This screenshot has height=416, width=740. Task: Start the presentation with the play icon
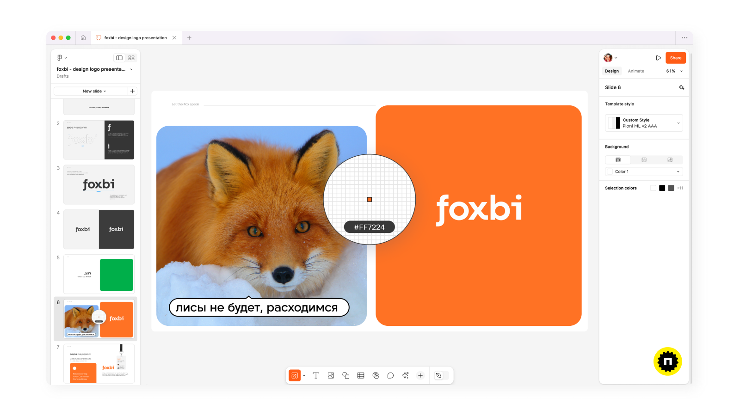659,58
